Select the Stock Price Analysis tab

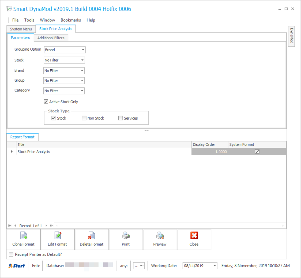55,29
